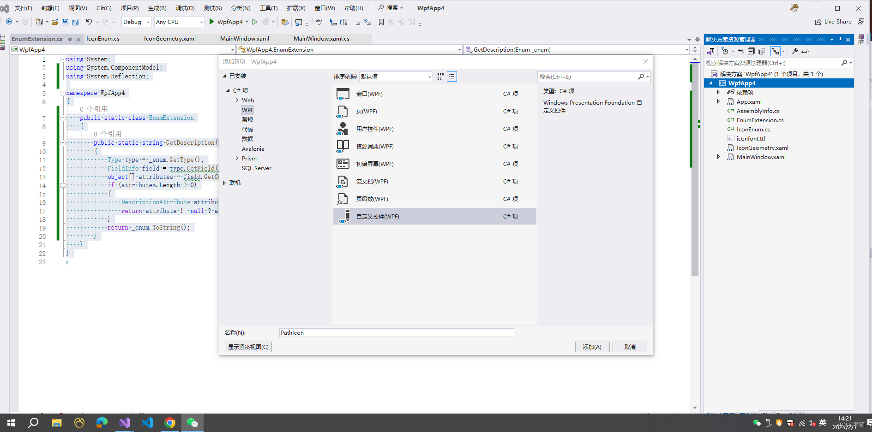Switch to the MainWindow.xaml tab

point(245,39)
